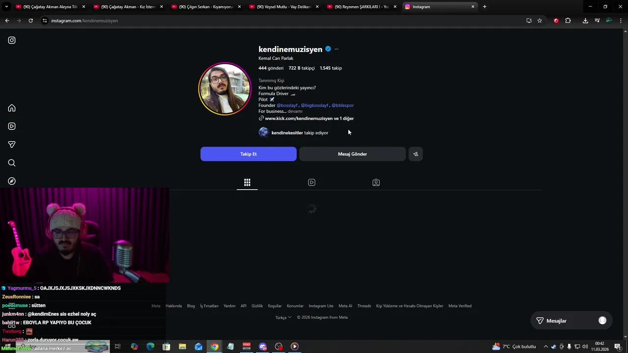Open the red extension icon in toolbar
The height and width of the screenshot is (353, 628).
pyautogui.click(x=556, y=21)
